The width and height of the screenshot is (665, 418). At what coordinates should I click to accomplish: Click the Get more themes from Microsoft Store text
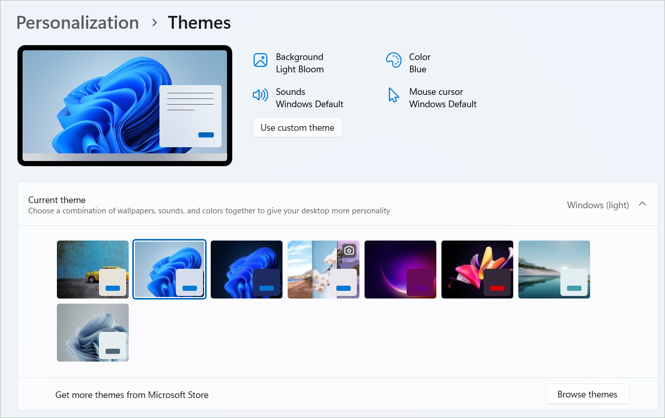[x=132, y=395]
